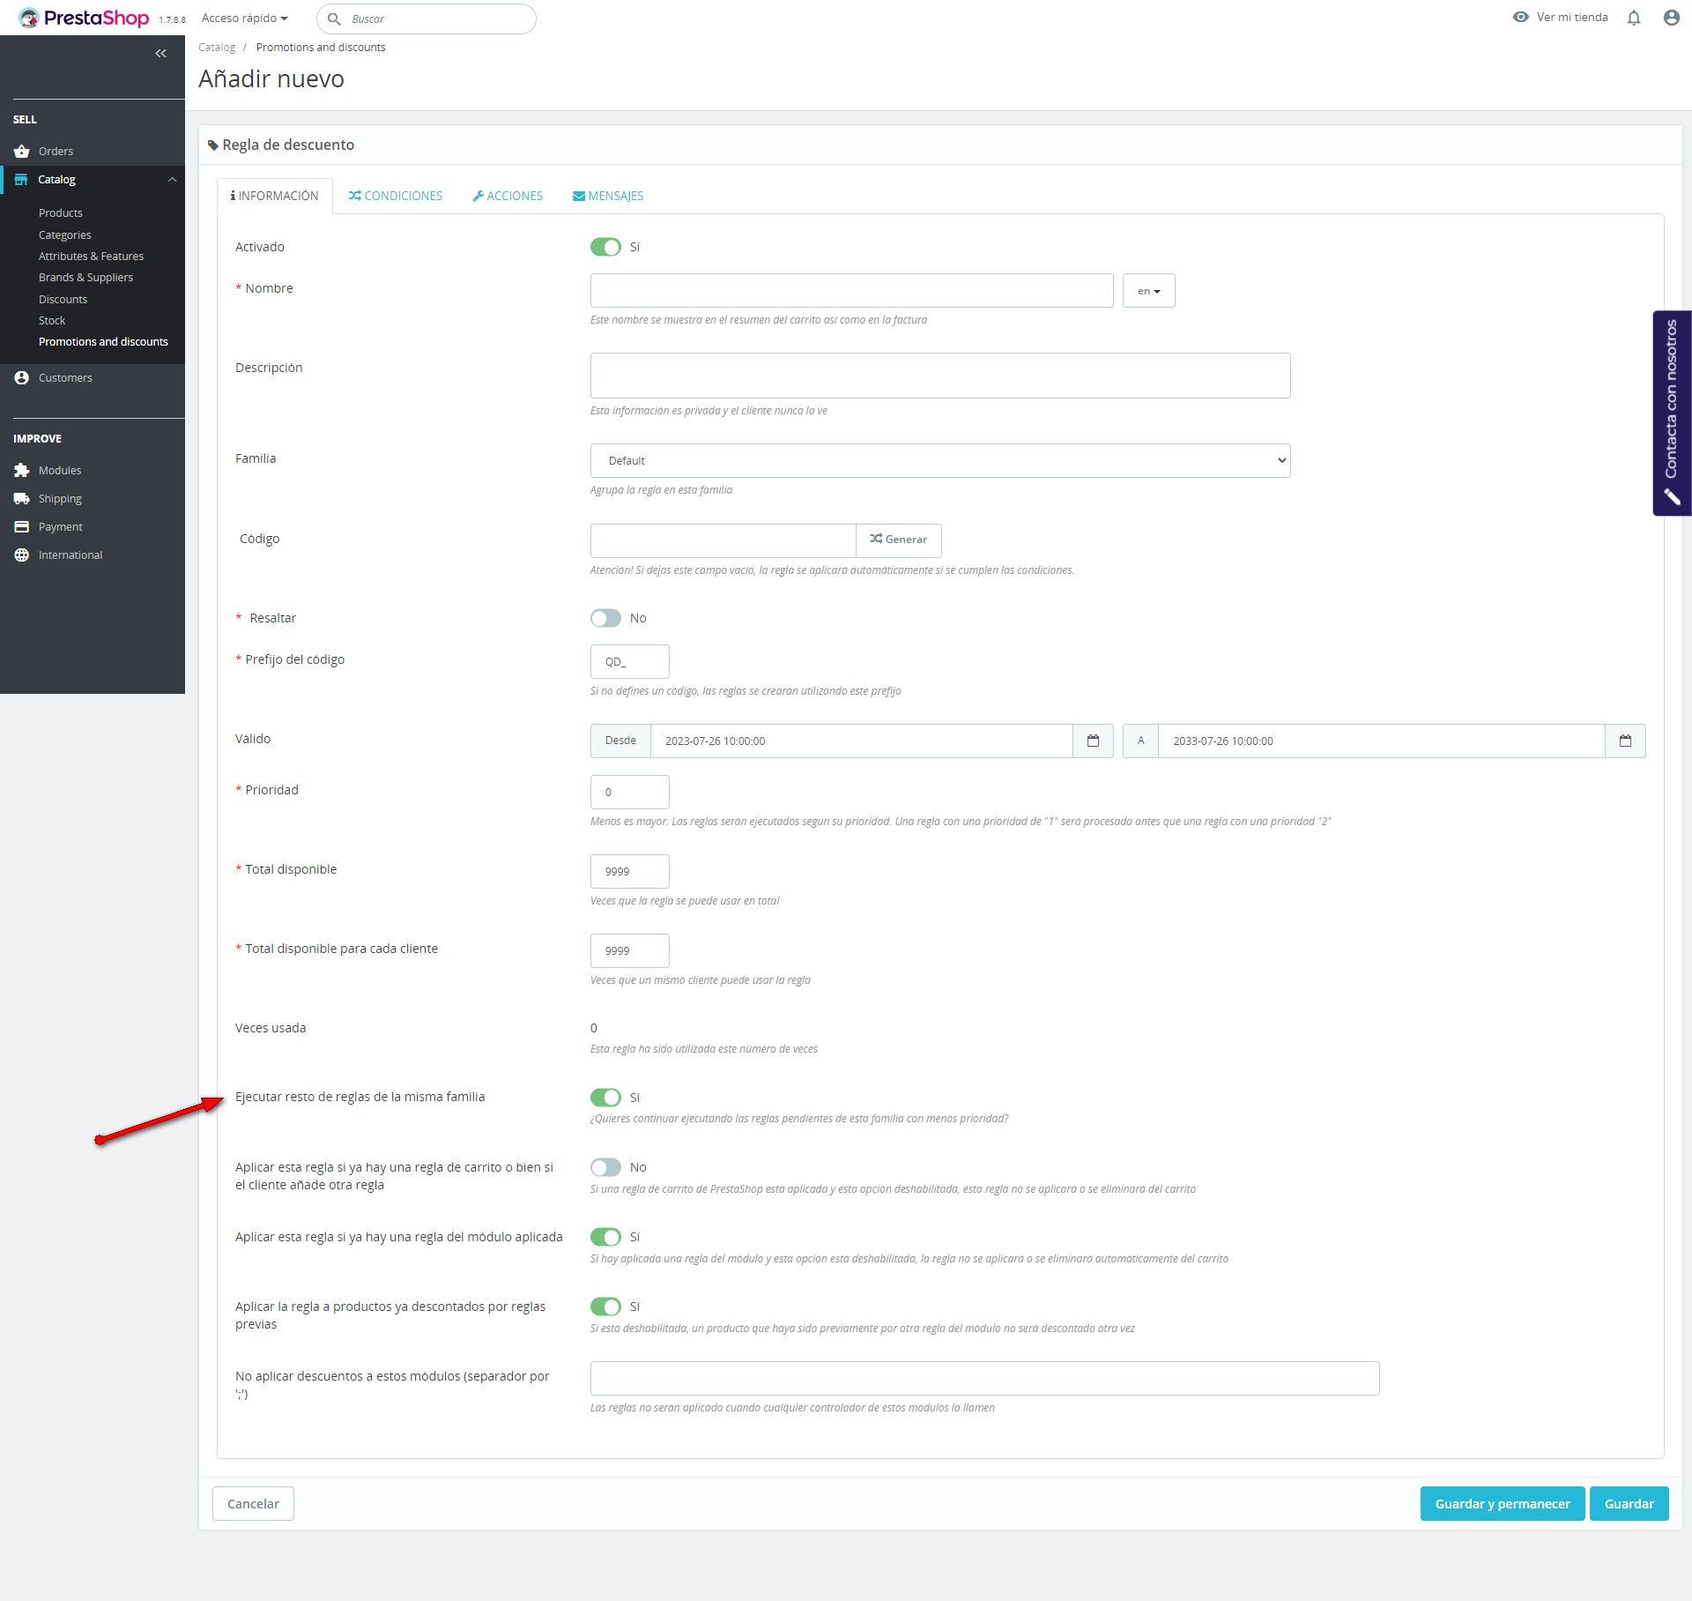Disable the Activado toggle

coord(605,247)
